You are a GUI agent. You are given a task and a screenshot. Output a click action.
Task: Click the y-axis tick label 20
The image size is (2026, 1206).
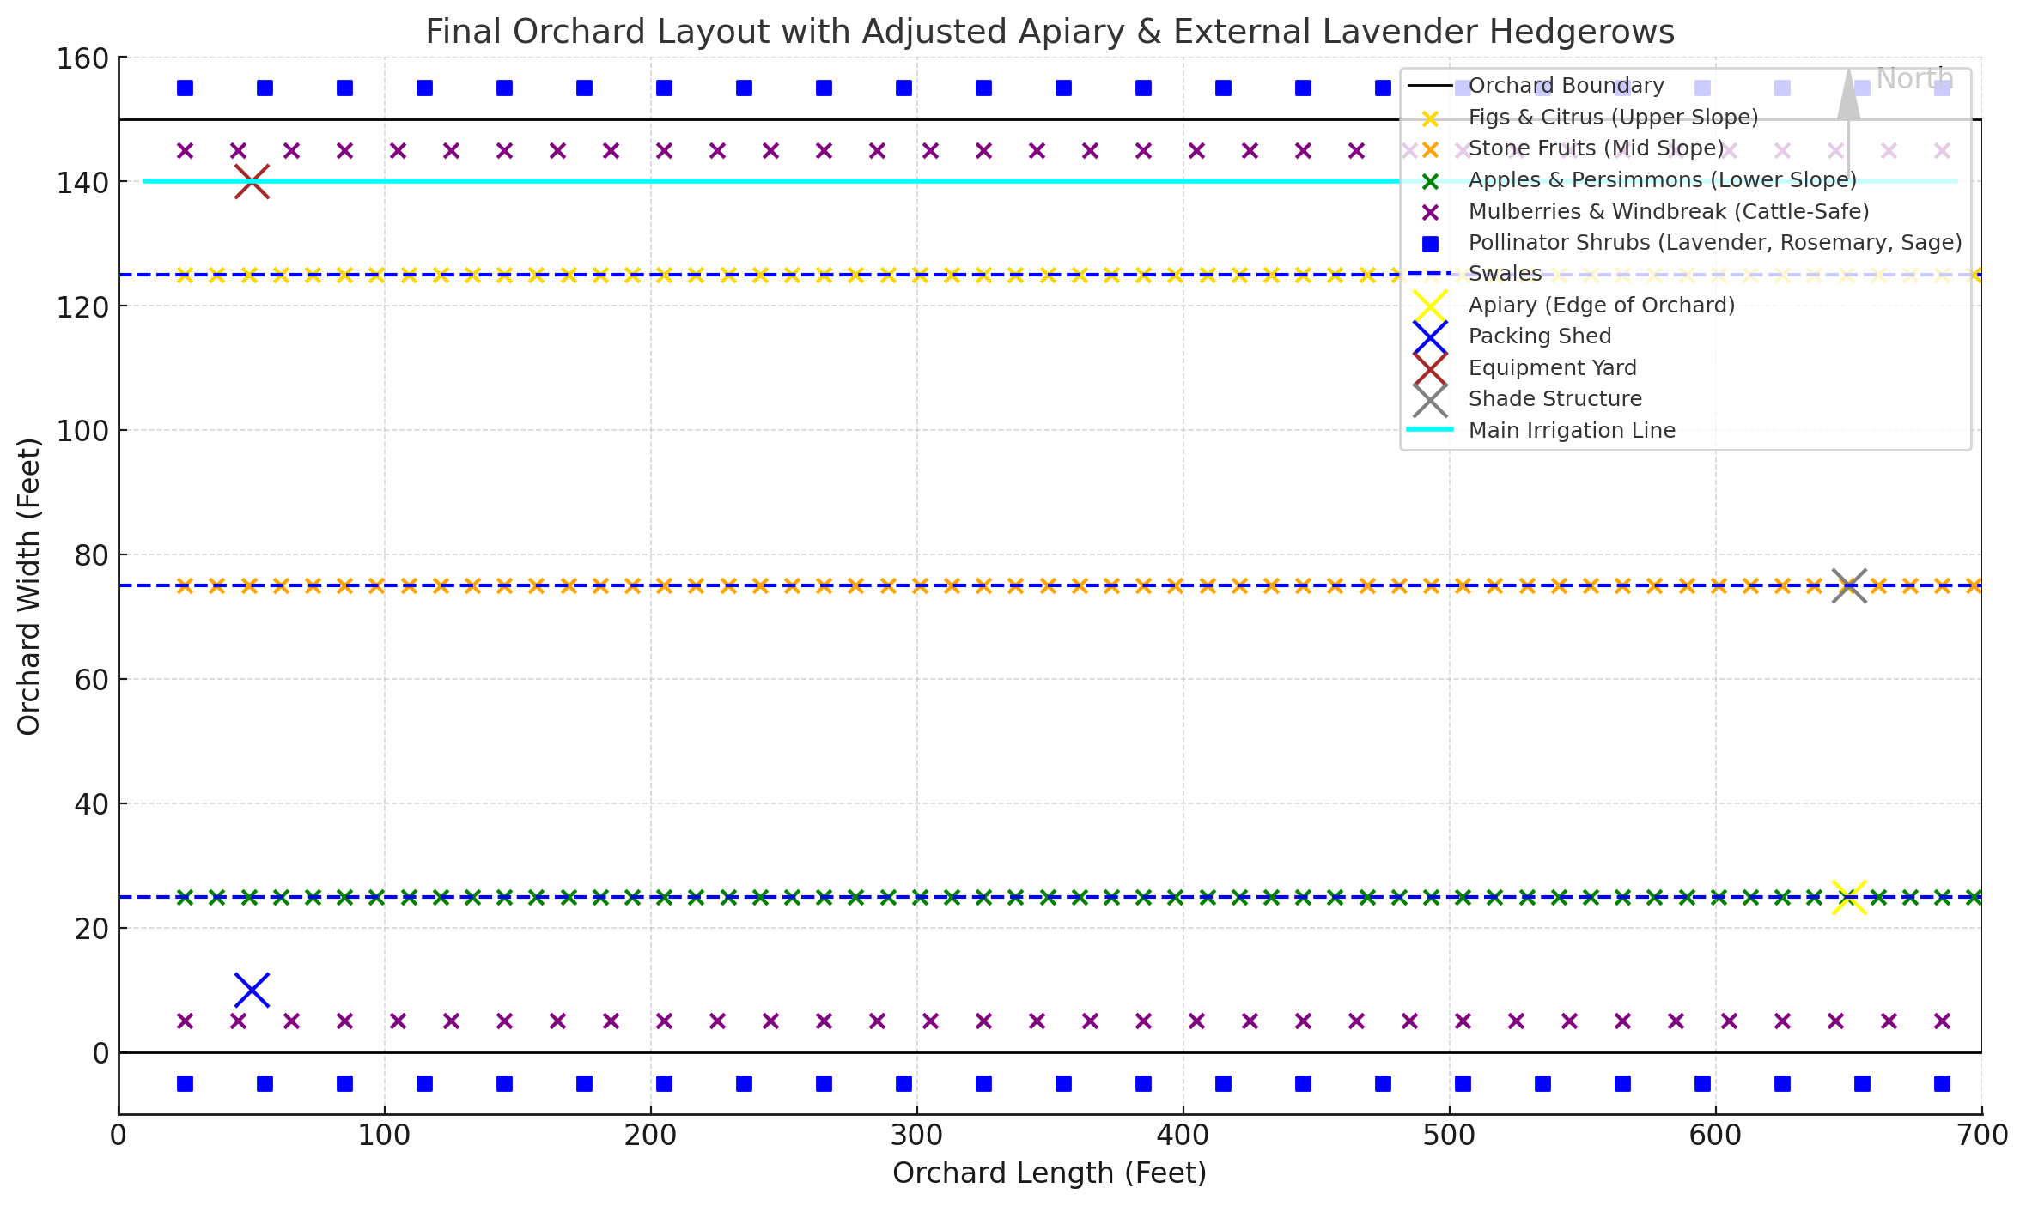coord(92,929)
